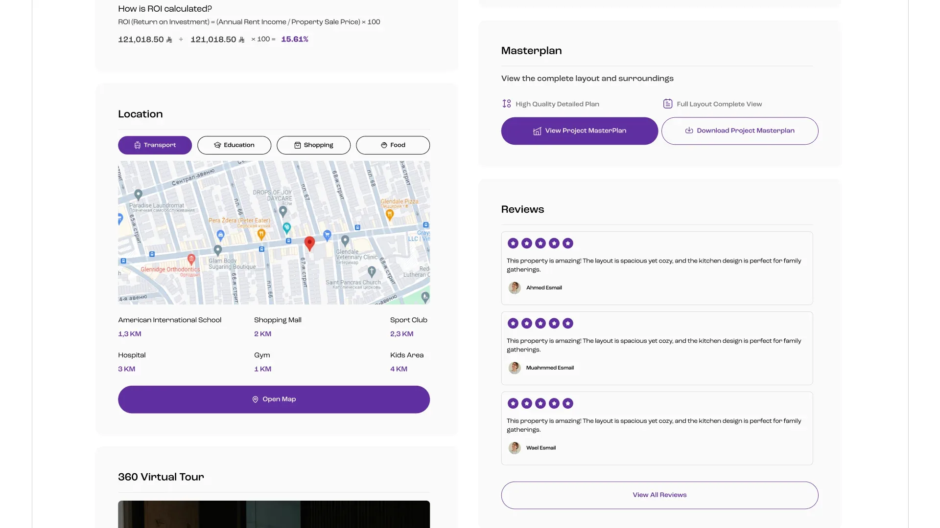Click the Open Map button
This screenshot has height=528, width=940.
pos(274,399)
